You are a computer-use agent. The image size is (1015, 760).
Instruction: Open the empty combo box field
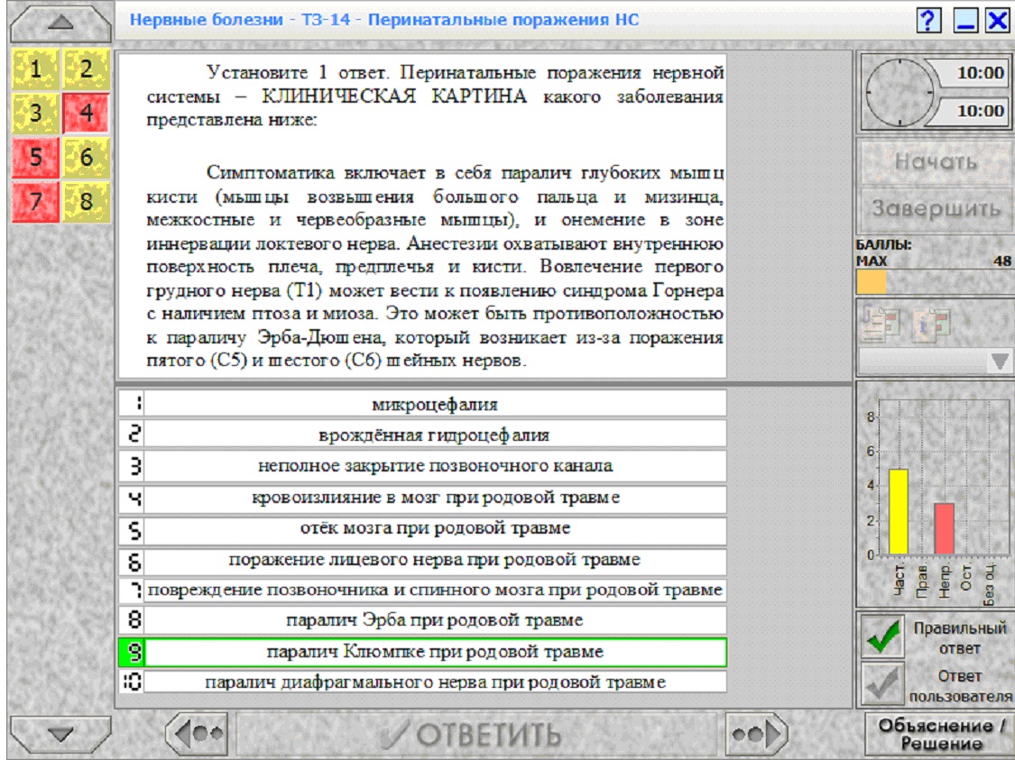924,362
